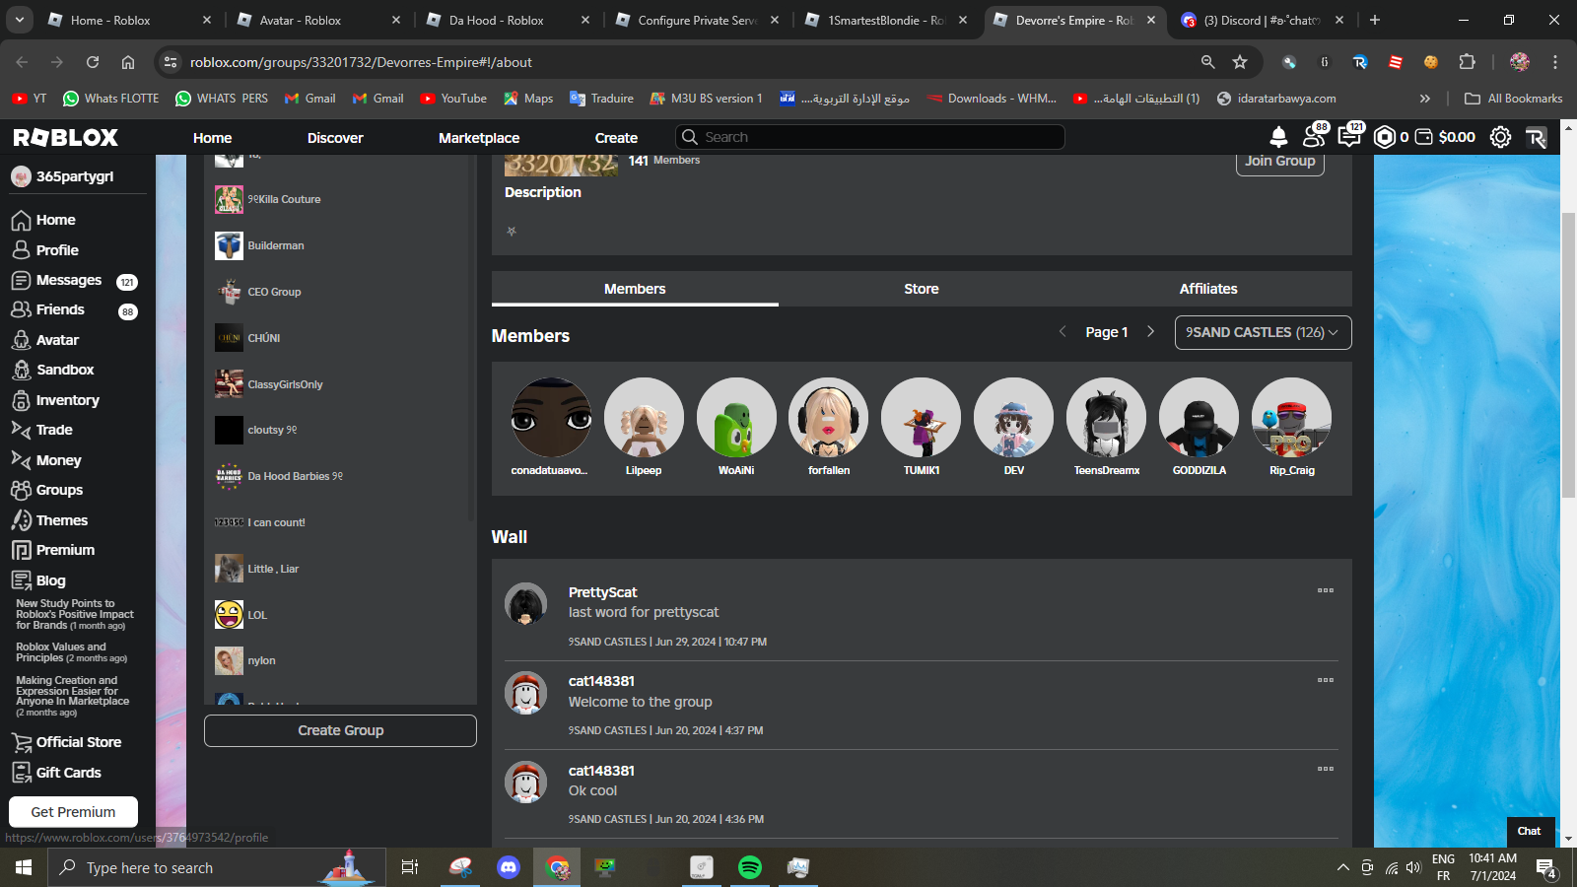1577x887 pixels.
Task: Click the Get Premium button
Action: (73, 812)
